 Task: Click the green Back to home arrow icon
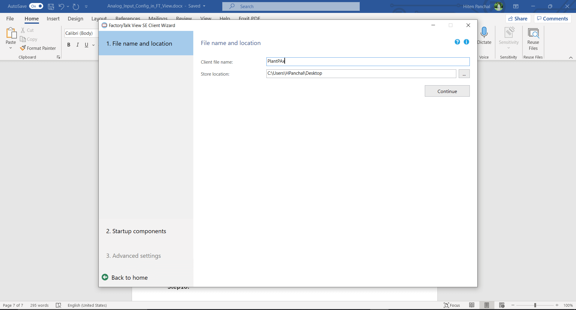(105, 277)
